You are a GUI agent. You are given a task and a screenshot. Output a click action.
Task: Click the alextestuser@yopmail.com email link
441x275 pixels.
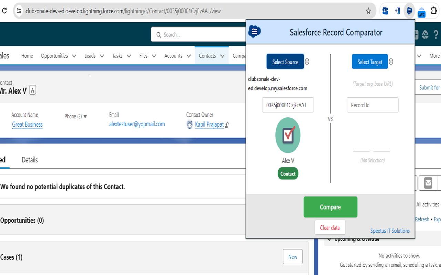(x=137, y=124)
